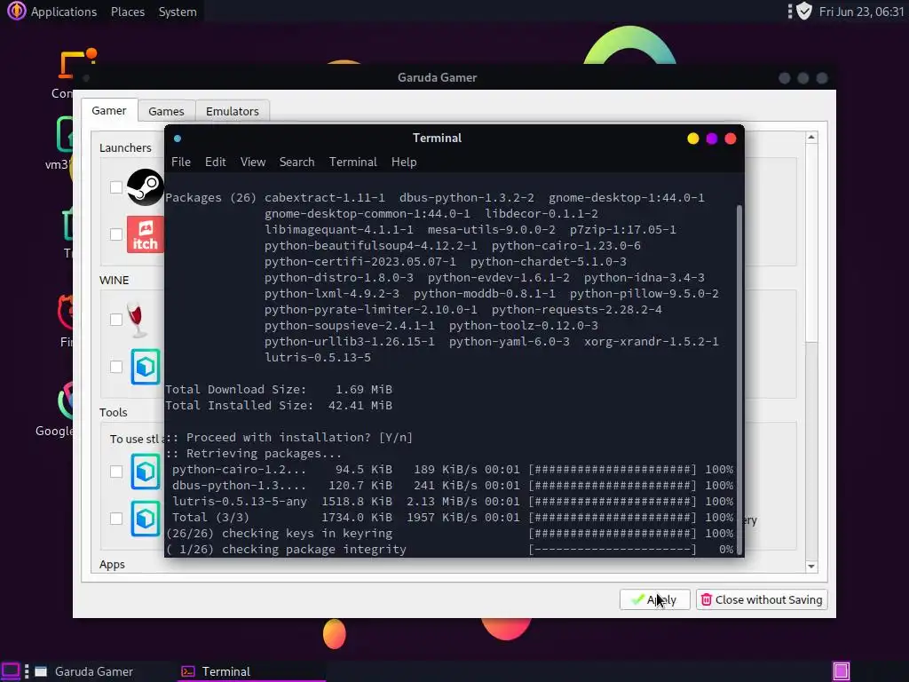Click 'Proceed with installation?' terminal line
The height and width of the screenshot is (682, 909).
[289, 437]
